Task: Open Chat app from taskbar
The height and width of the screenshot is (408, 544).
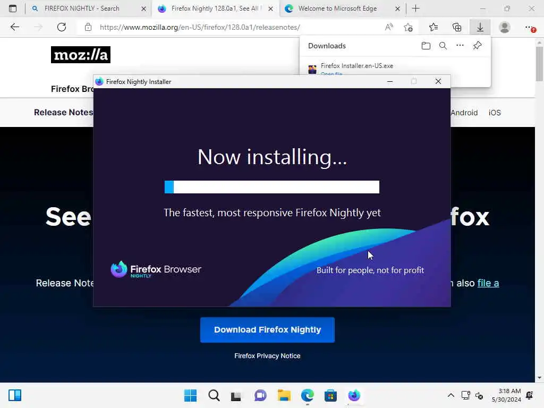Action: coord(260,395)
